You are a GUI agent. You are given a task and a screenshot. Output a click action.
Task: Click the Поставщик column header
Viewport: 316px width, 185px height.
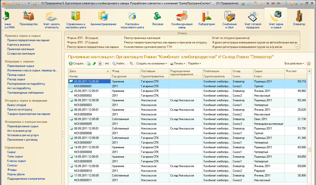click(x=155, y=71)
